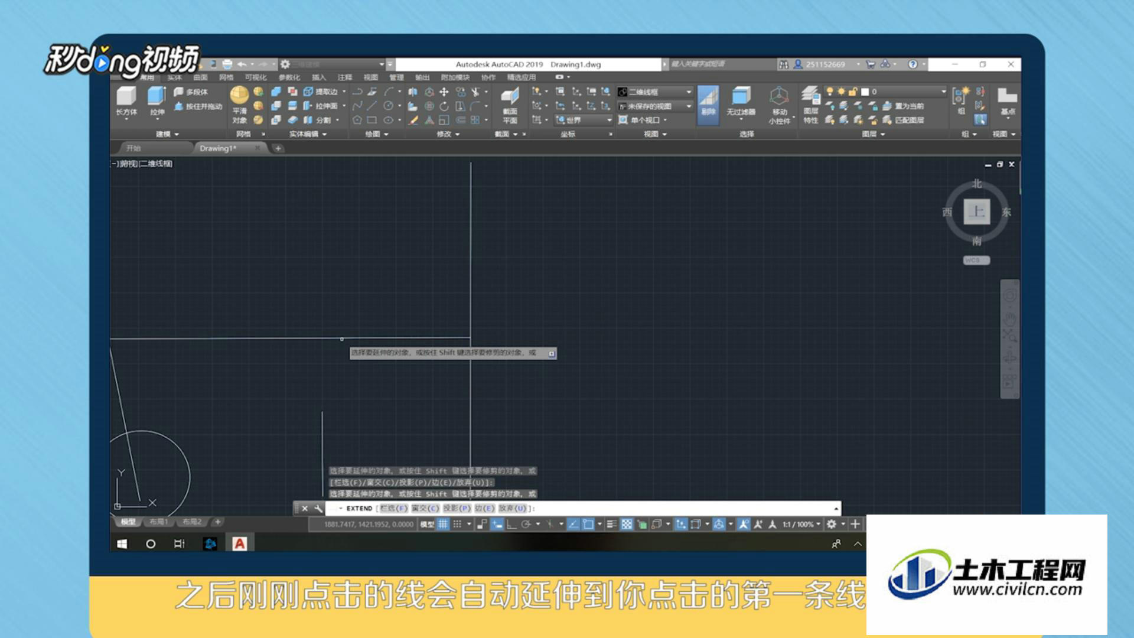Click the 拉伸面 extrude faces button

[x=321, y=106]
